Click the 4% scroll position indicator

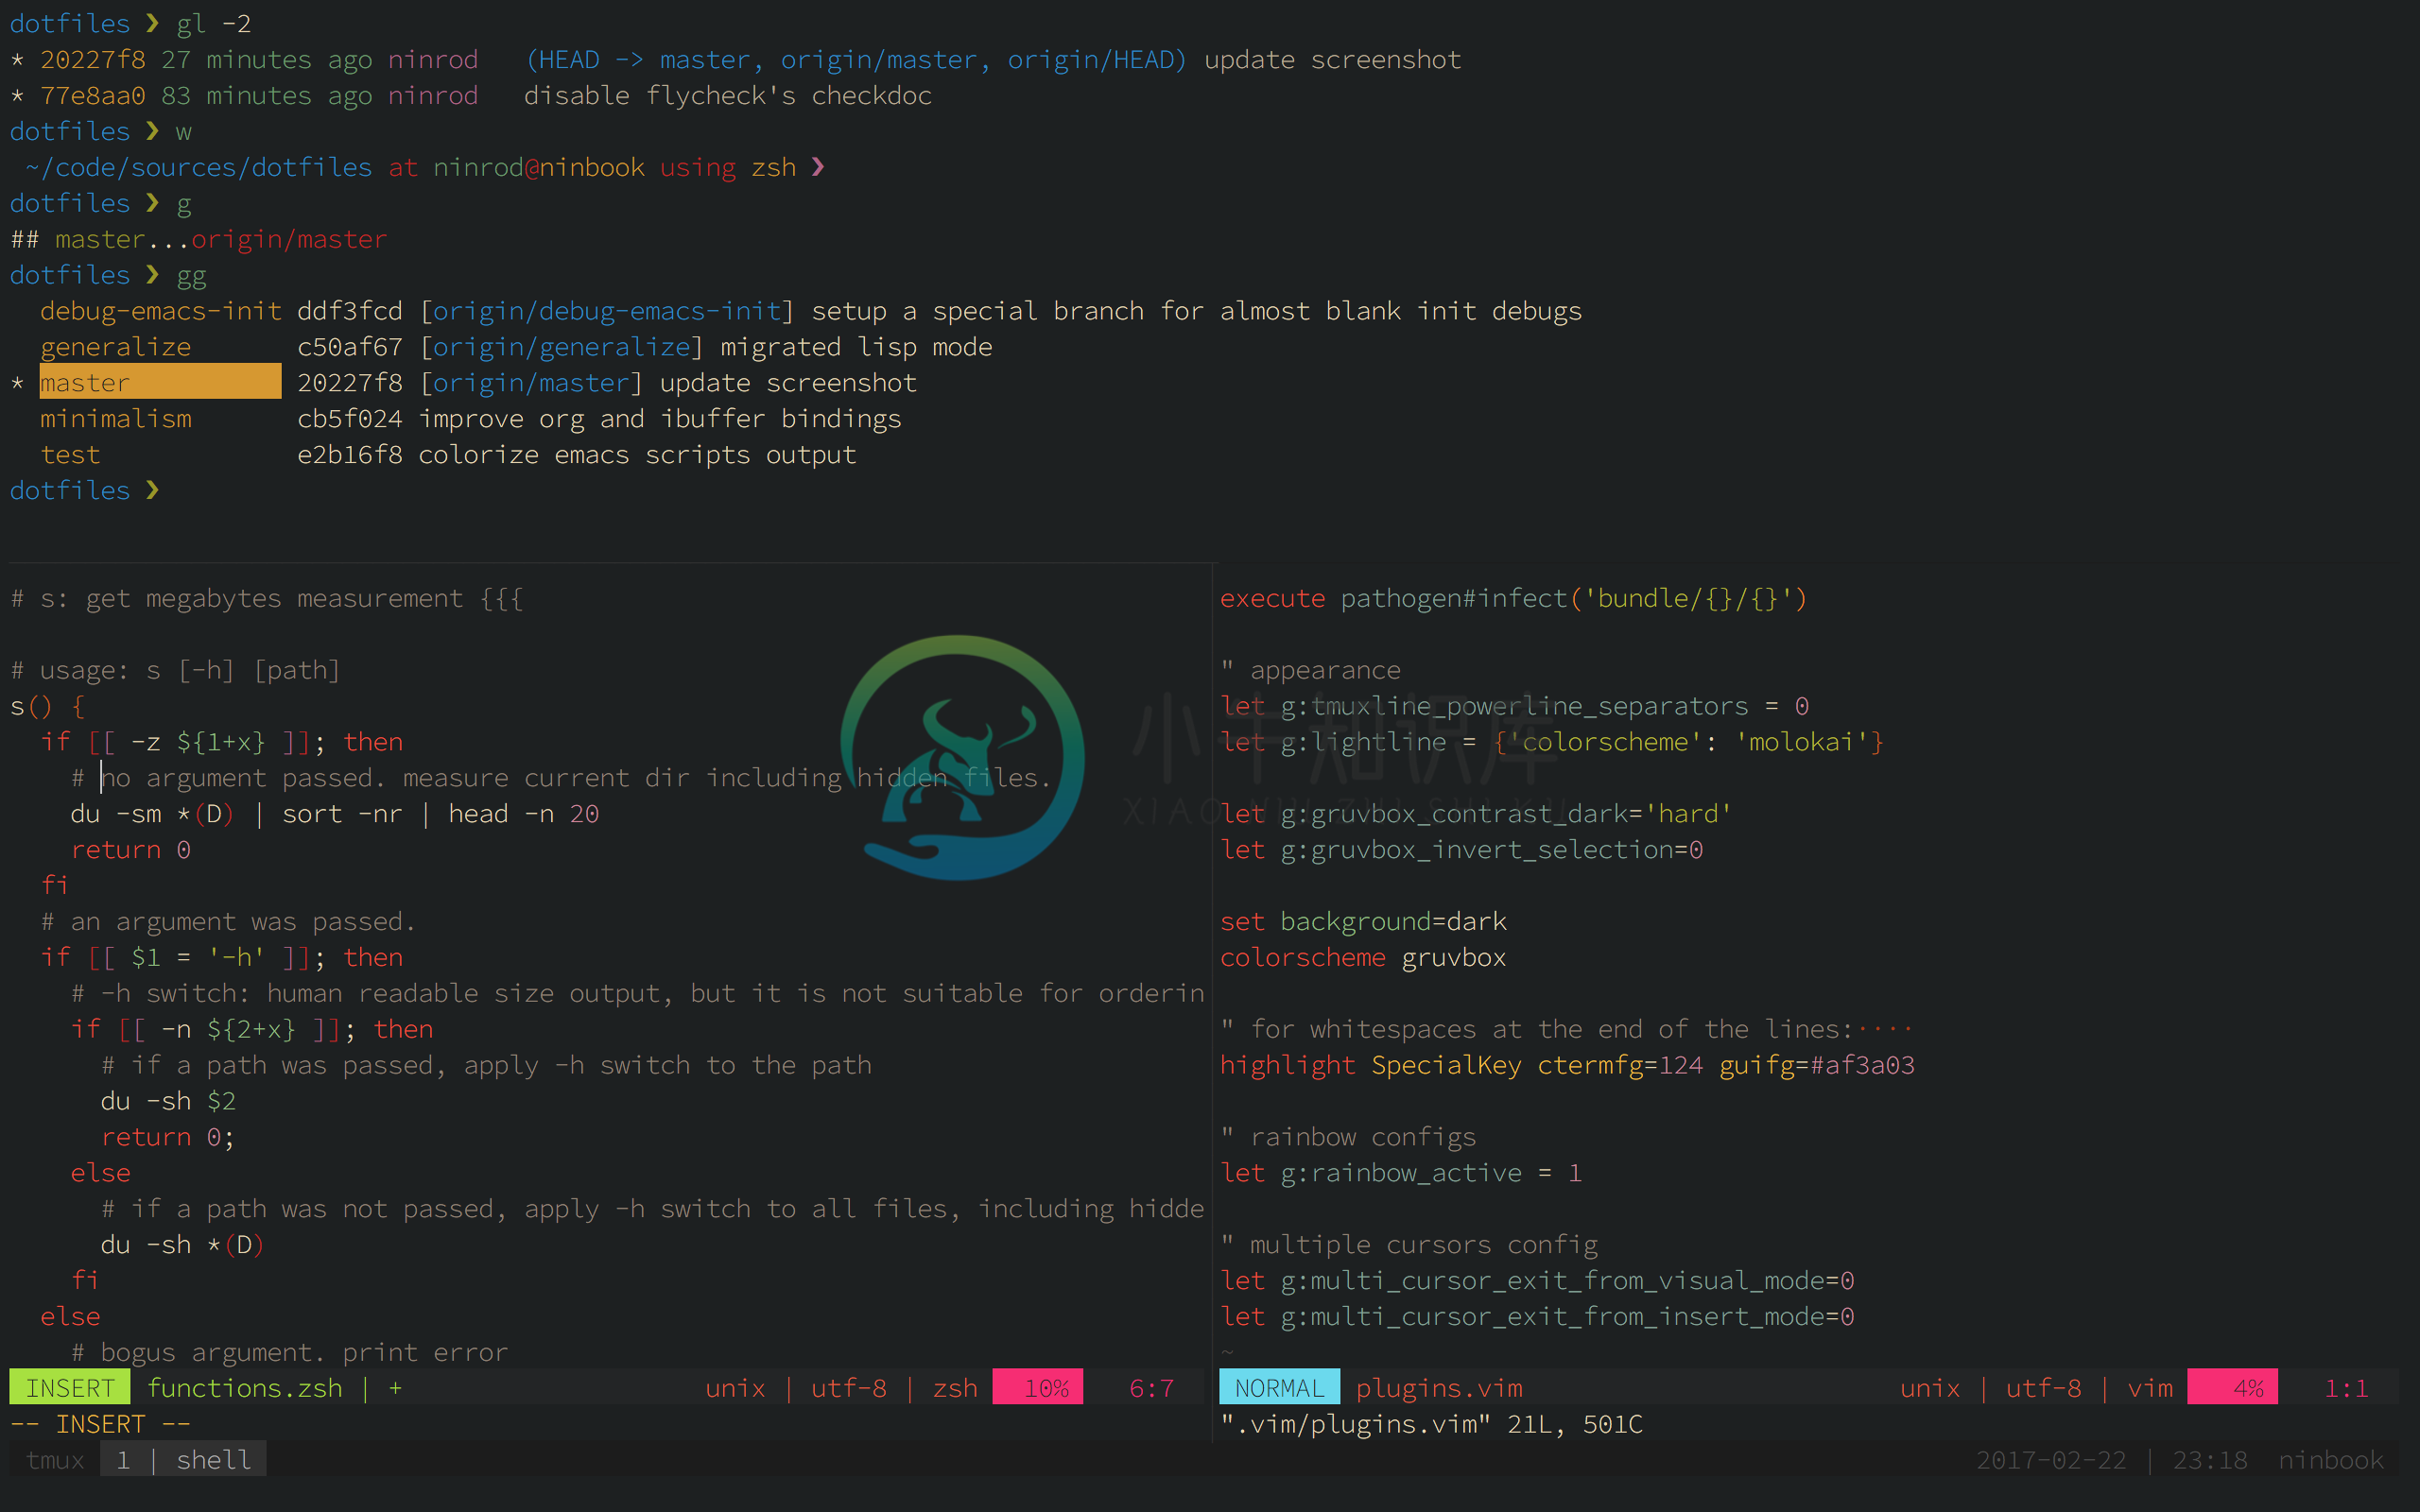(x=2232, y=1388)
